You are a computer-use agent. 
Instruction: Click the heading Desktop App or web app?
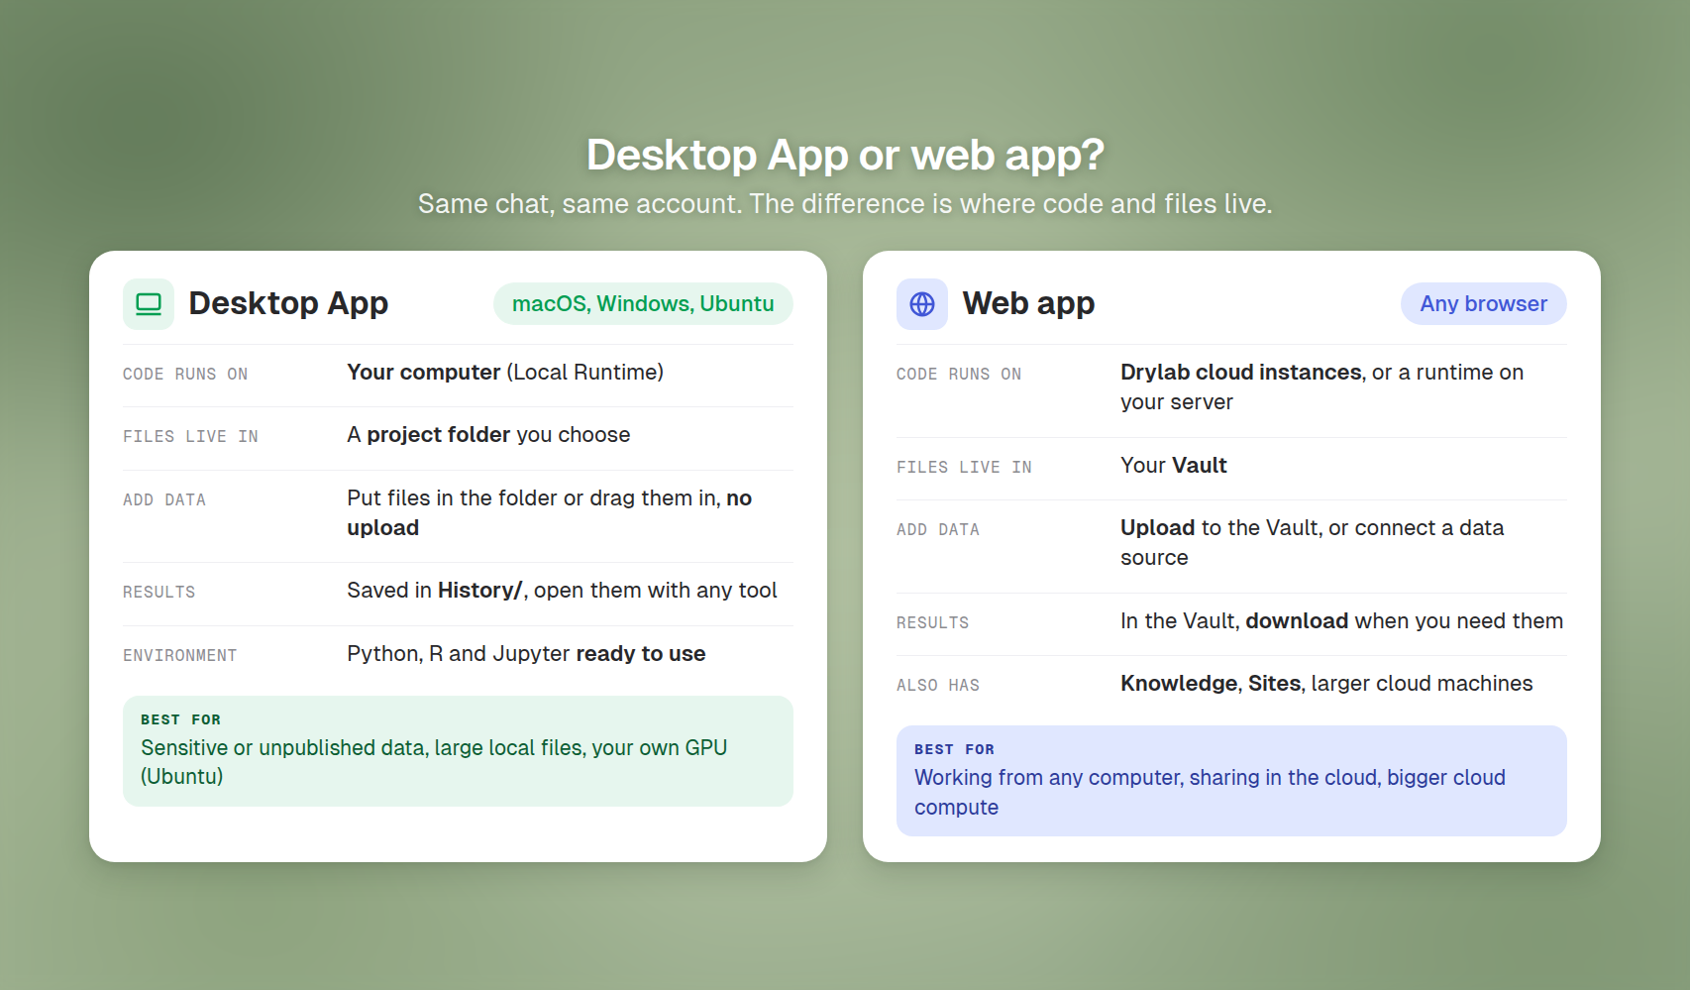pos(845,155)
